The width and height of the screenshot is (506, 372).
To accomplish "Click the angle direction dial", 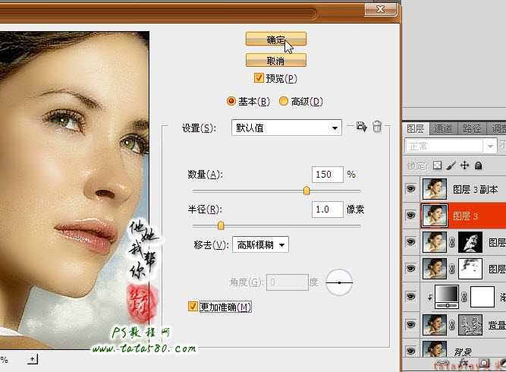I will tap(339, 282).
